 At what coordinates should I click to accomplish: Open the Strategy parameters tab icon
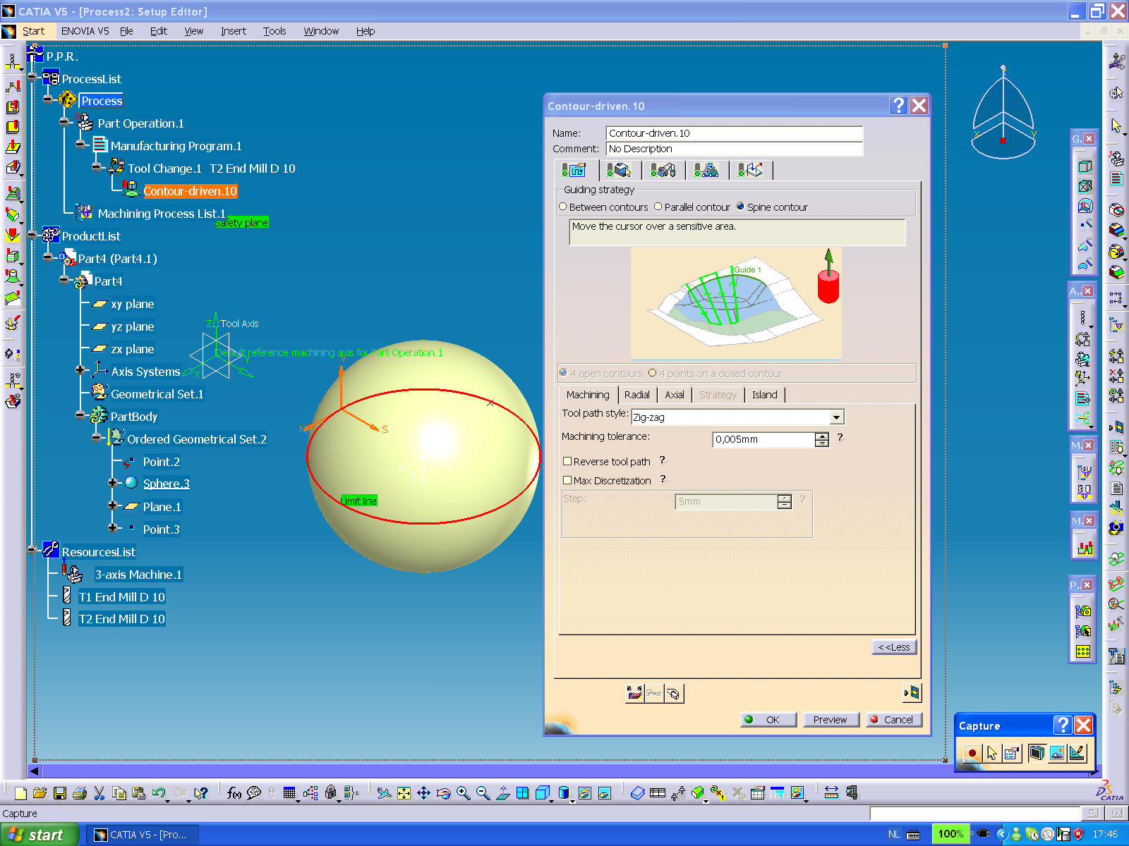pos(575,170)
